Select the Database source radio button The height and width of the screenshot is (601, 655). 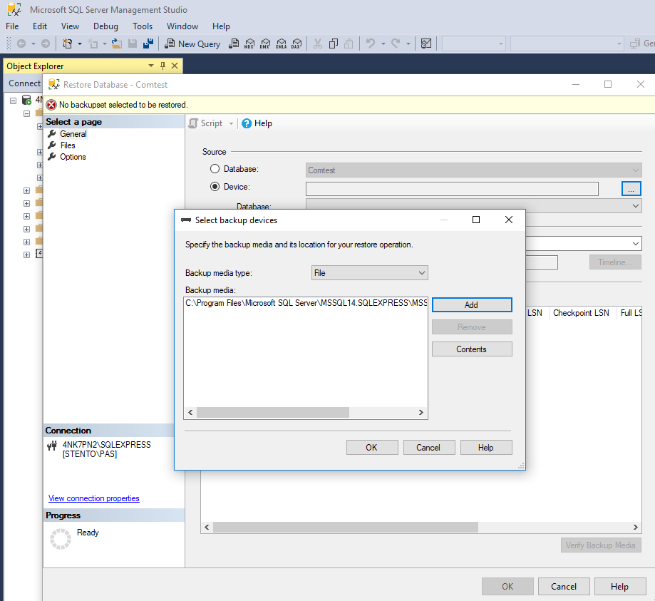215,170
